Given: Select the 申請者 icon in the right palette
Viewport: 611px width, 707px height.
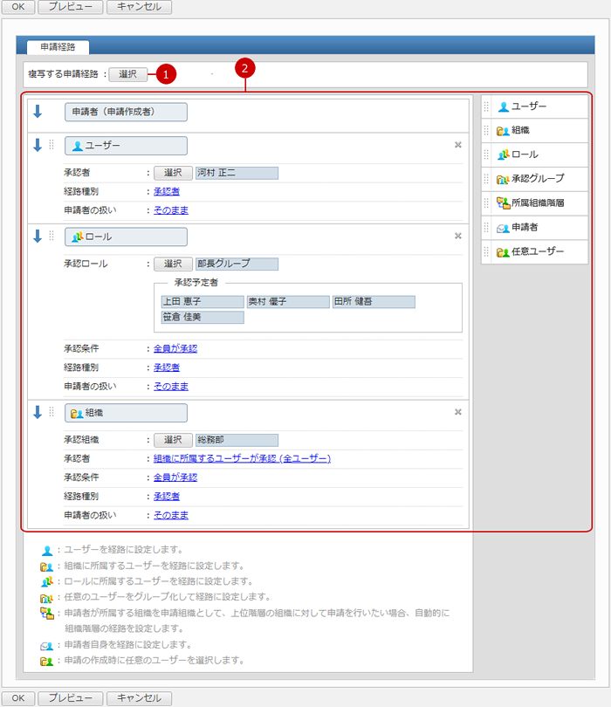Looking at the screenshot, I should (504, 227).
